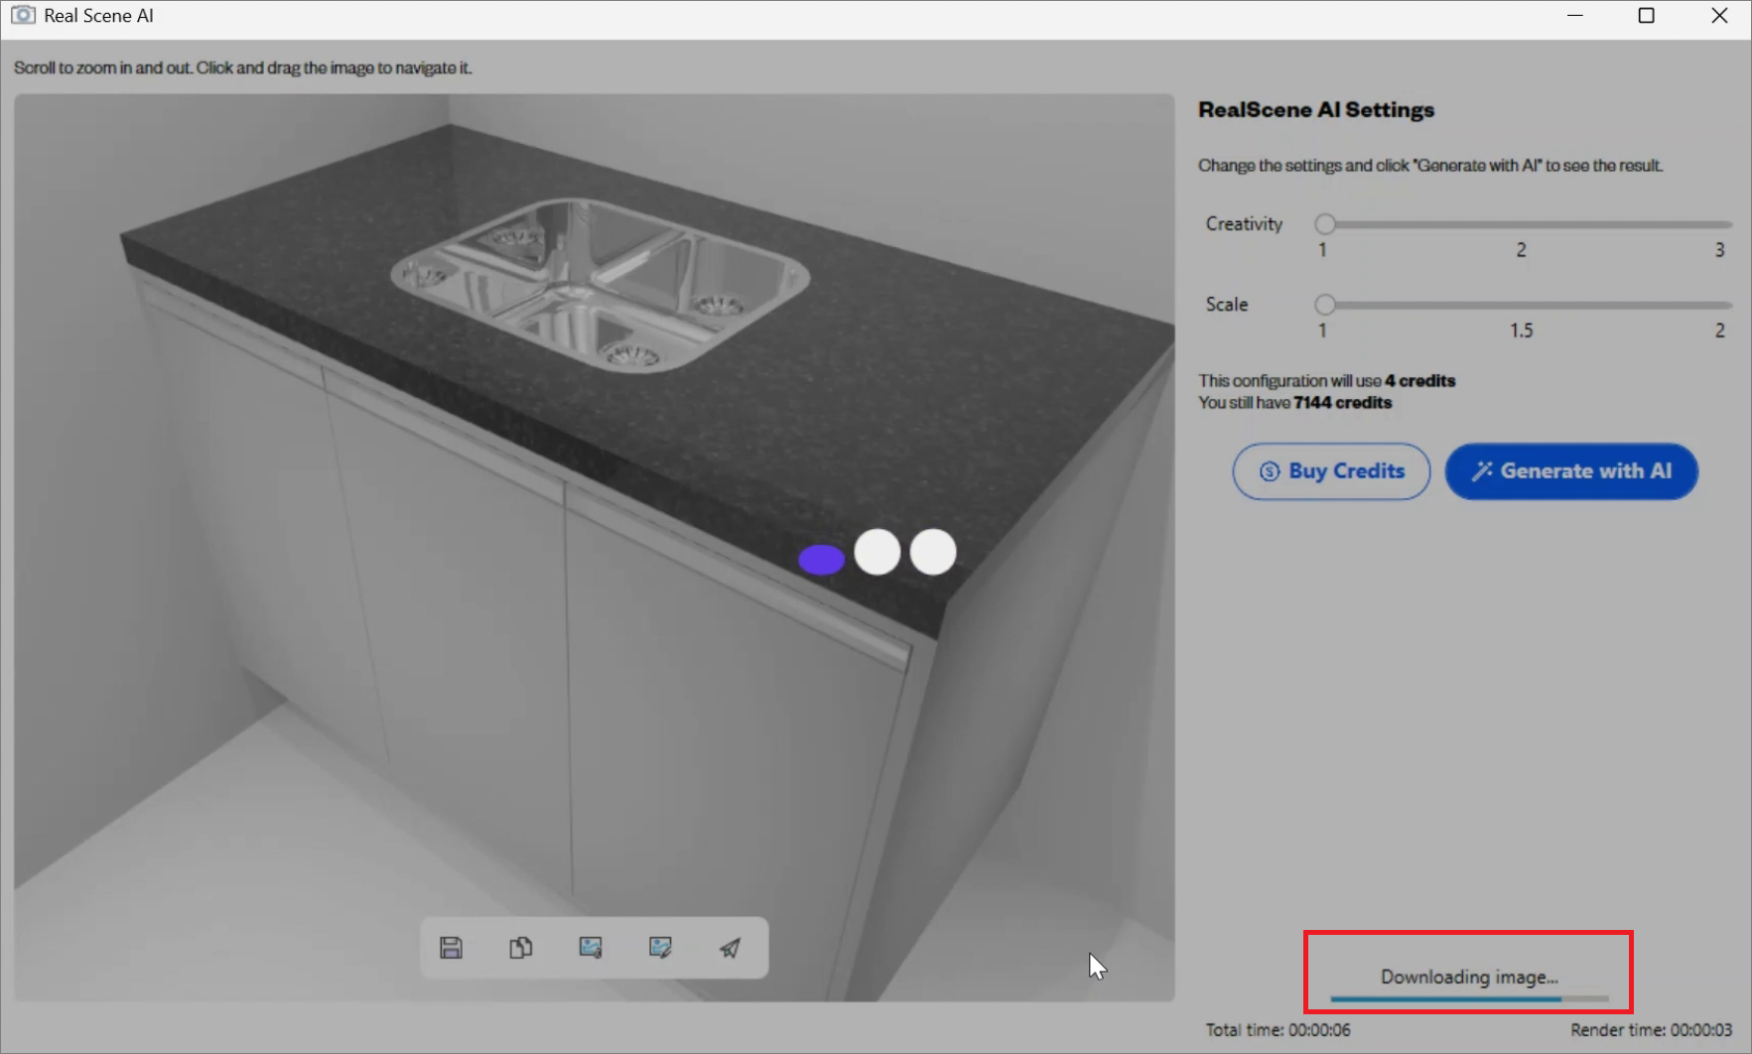This screenshot has height=1054, width=1752.
Task: Click the Real Scene AI camera title icon
Action: [22, 15]
